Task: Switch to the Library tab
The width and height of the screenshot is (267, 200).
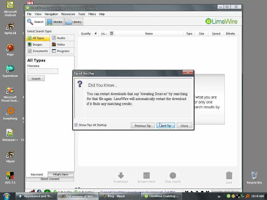Action: (x=74, y=22)
